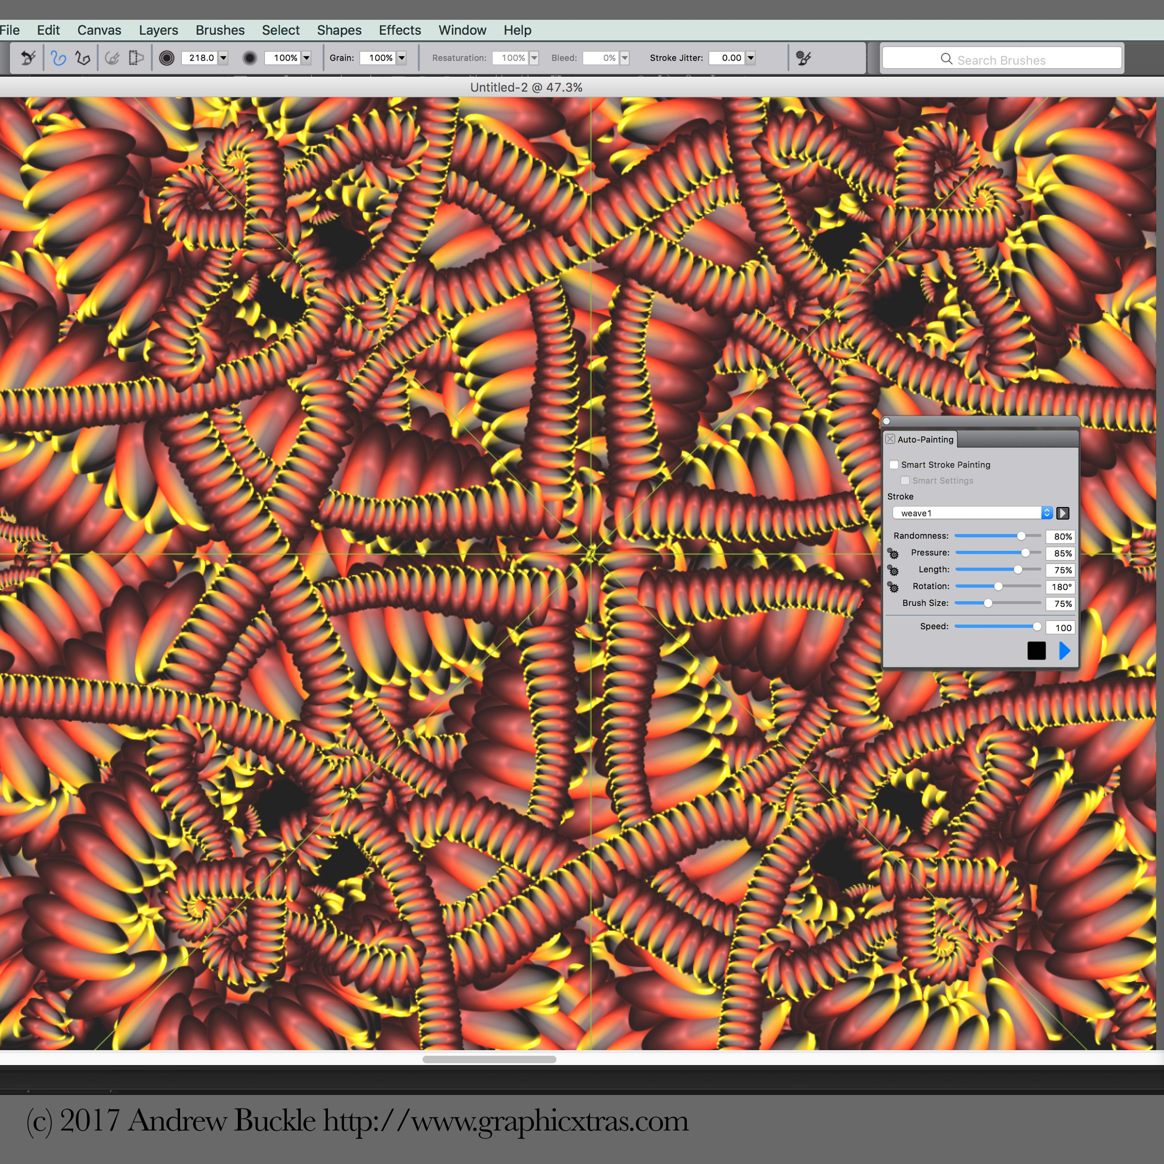Click the Rotation gears icon
Screen dimensions: 1164x1164
893,587
